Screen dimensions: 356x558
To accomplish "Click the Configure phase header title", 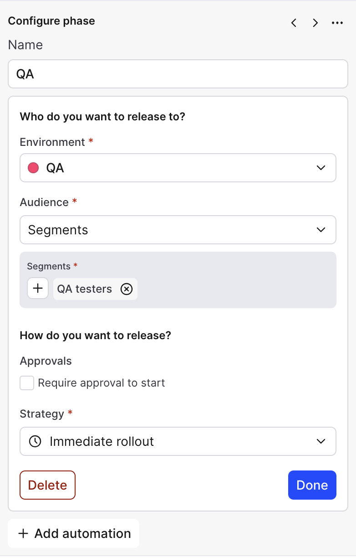I will (x=51, y=21).
